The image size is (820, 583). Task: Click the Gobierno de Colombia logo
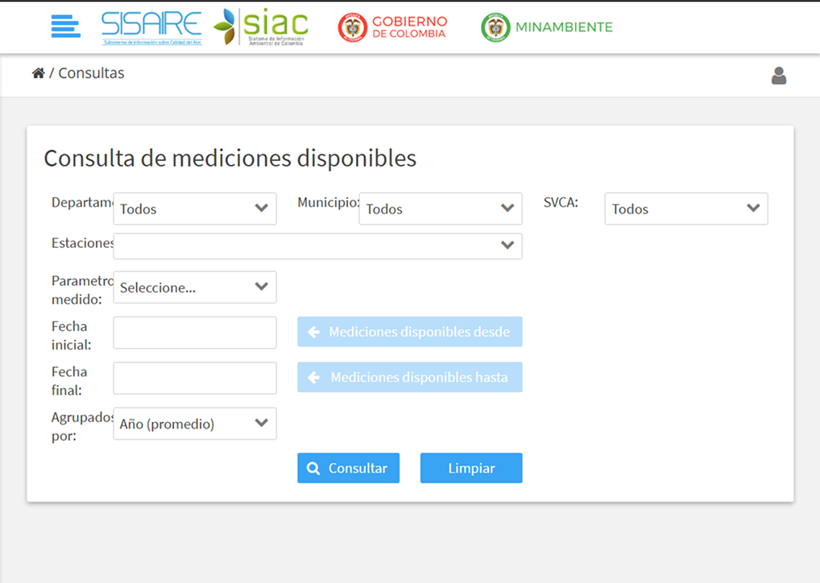tap(392, 27)
